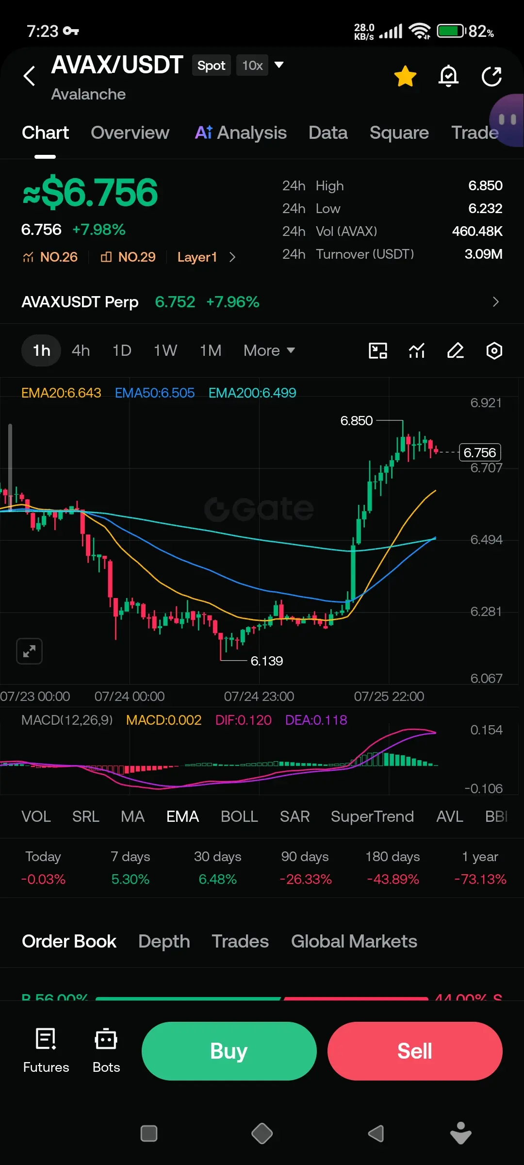Switch to Data tab

click(328, 133)
